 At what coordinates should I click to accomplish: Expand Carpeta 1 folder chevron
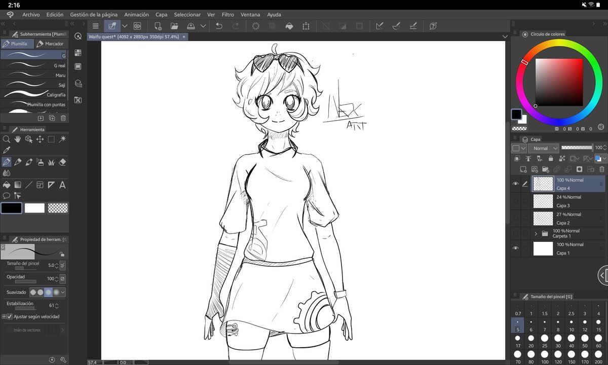pyautogui.click(x=536, y=234)
